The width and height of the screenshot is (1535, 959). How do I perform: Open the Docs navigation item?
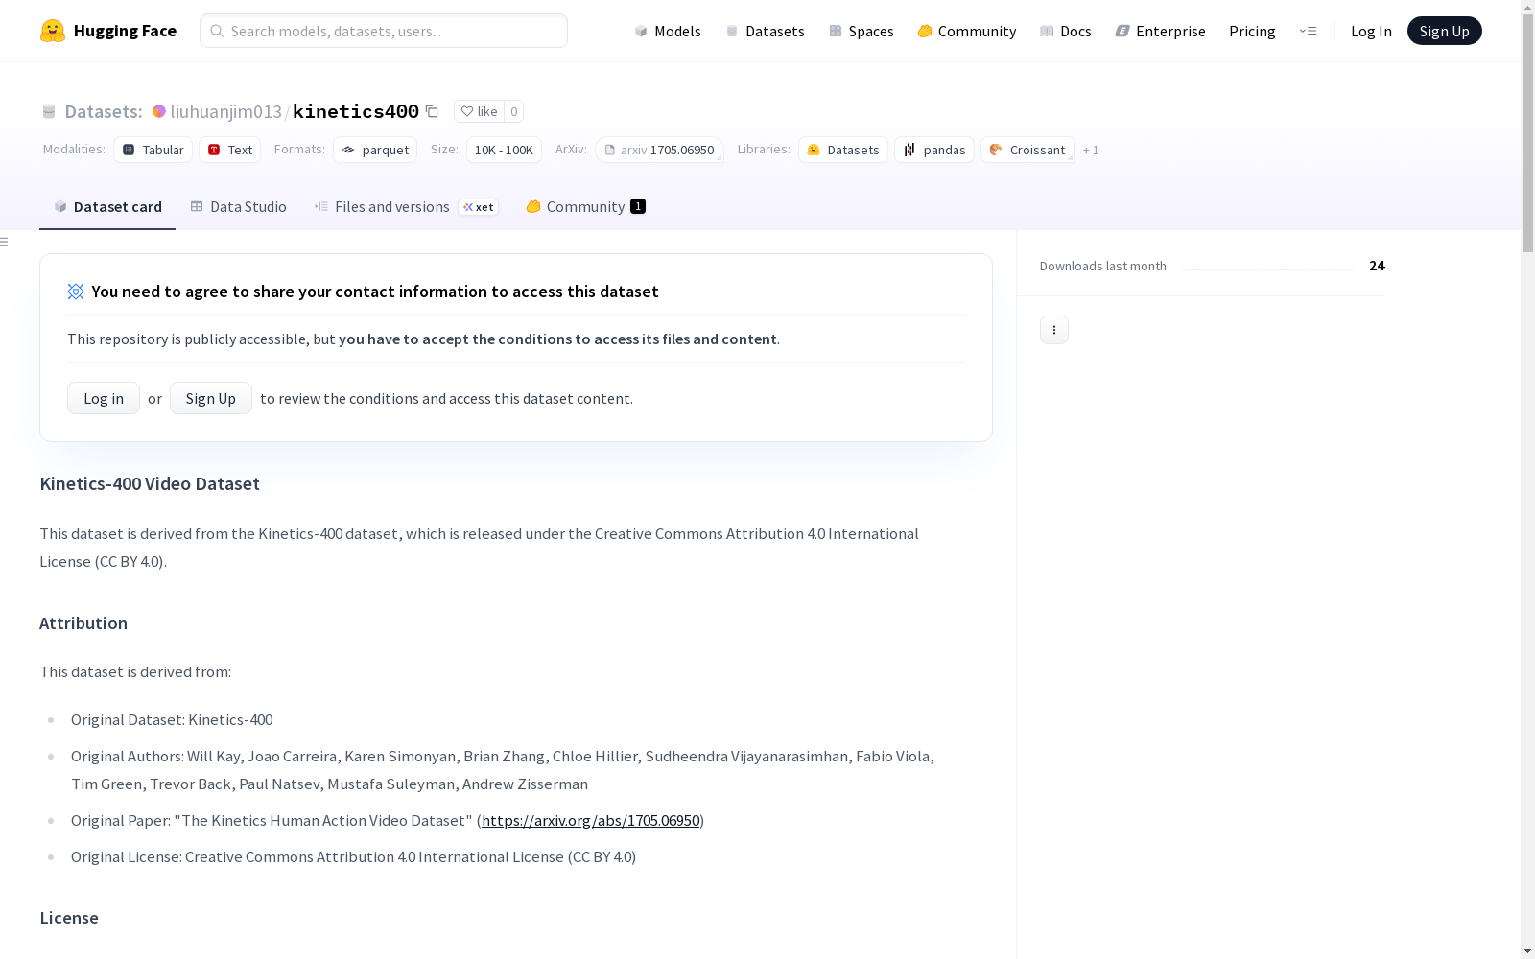[x=1066, y=31]
